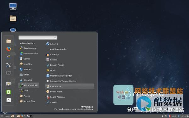Start the Cheese webcam application
The height and width of the screenshot is (118, 189).
[x=52, y=60]
